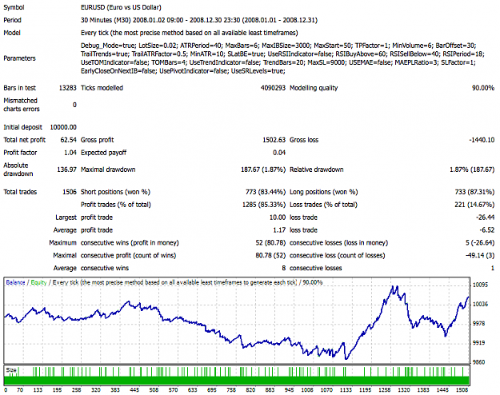Click the Total net profit value 62.54

pos(68,140)
